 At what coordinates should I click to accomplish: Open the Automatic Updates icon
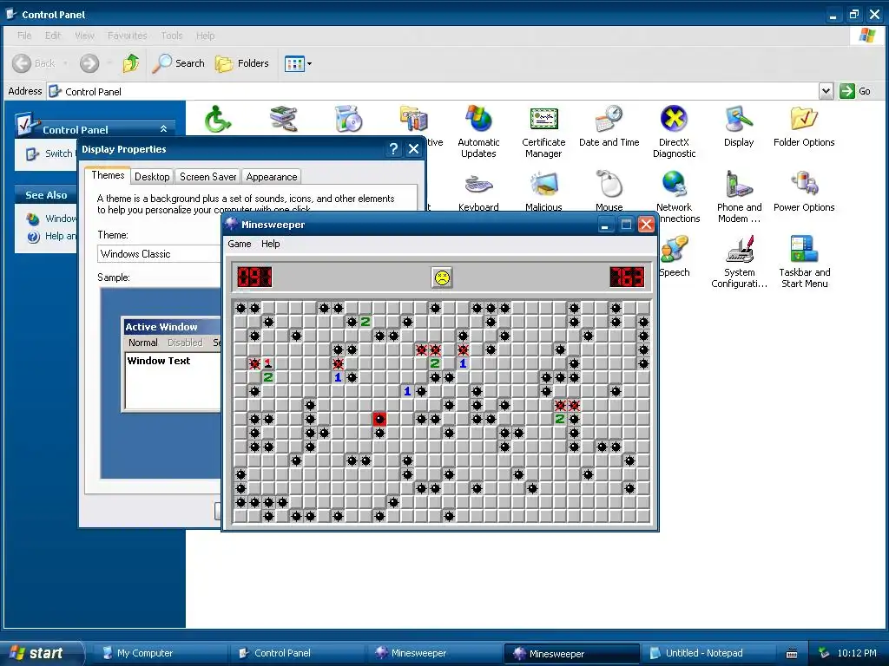(478, 132)
